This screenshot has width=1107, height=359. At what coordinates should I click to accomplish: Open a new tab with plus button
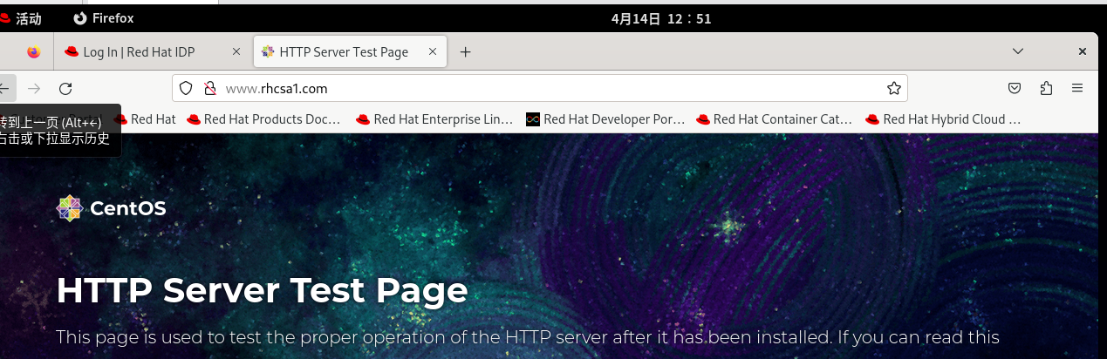(x=465, y=52)
